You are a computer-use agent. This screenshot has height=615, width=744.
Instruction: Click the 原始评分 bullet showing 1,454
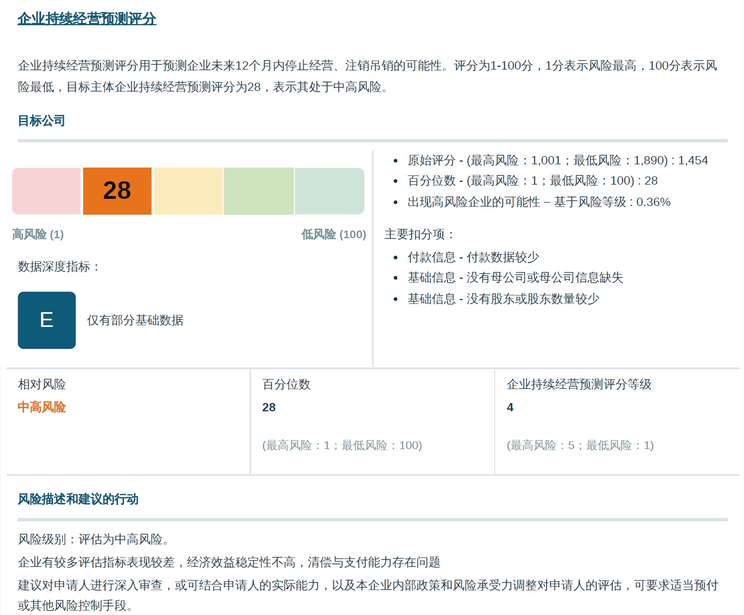[x=557, y=160]
